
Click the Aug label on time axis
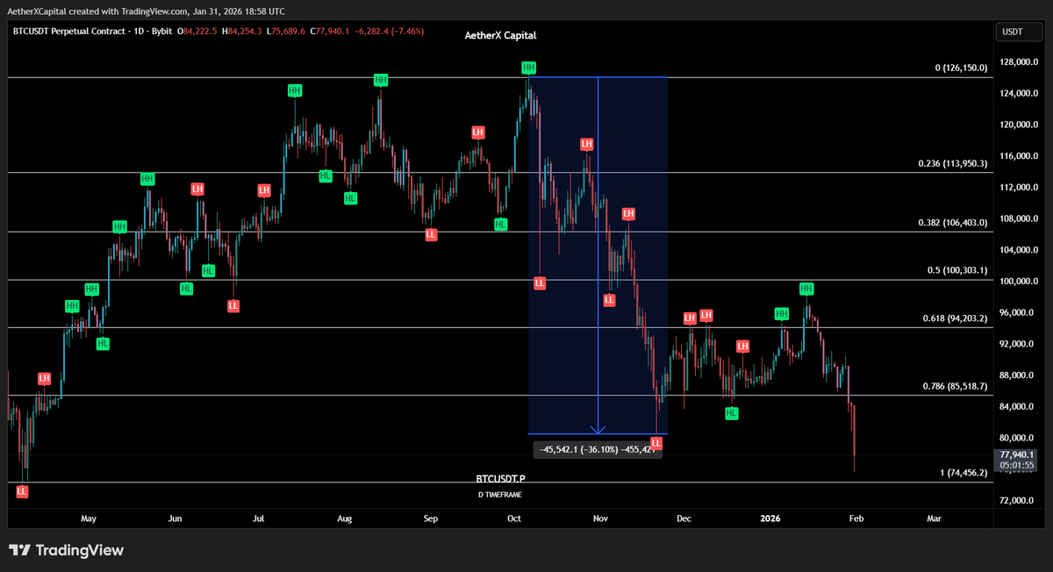pyautogui.click(x=344, y=518)
